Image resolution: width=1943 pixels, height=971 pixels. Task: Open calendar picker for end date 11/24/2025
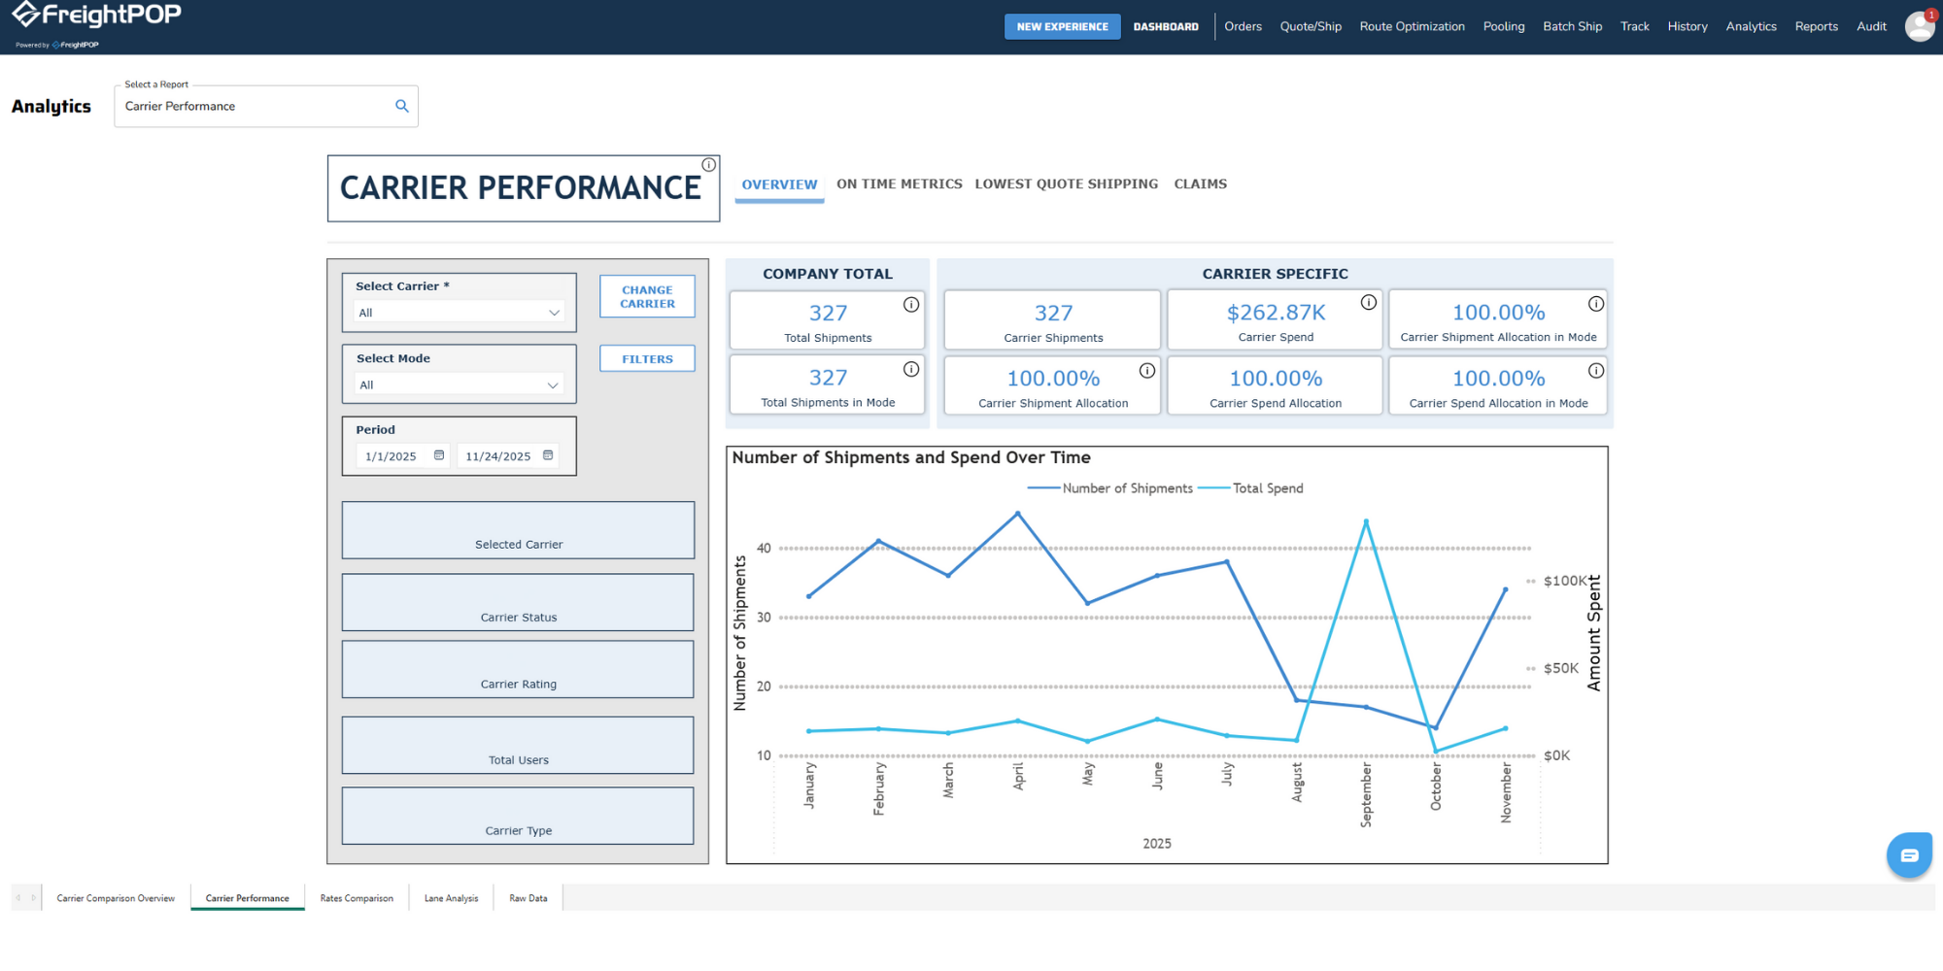click(548, 455)
